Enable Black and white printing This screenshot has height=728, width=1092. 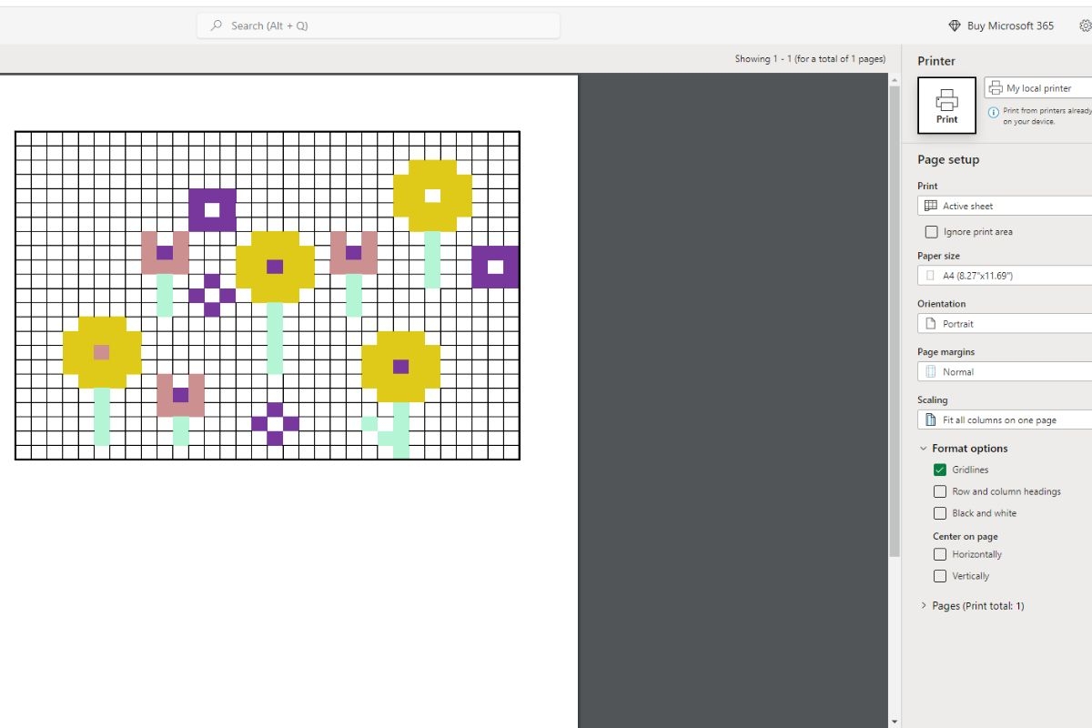(940, 513)
